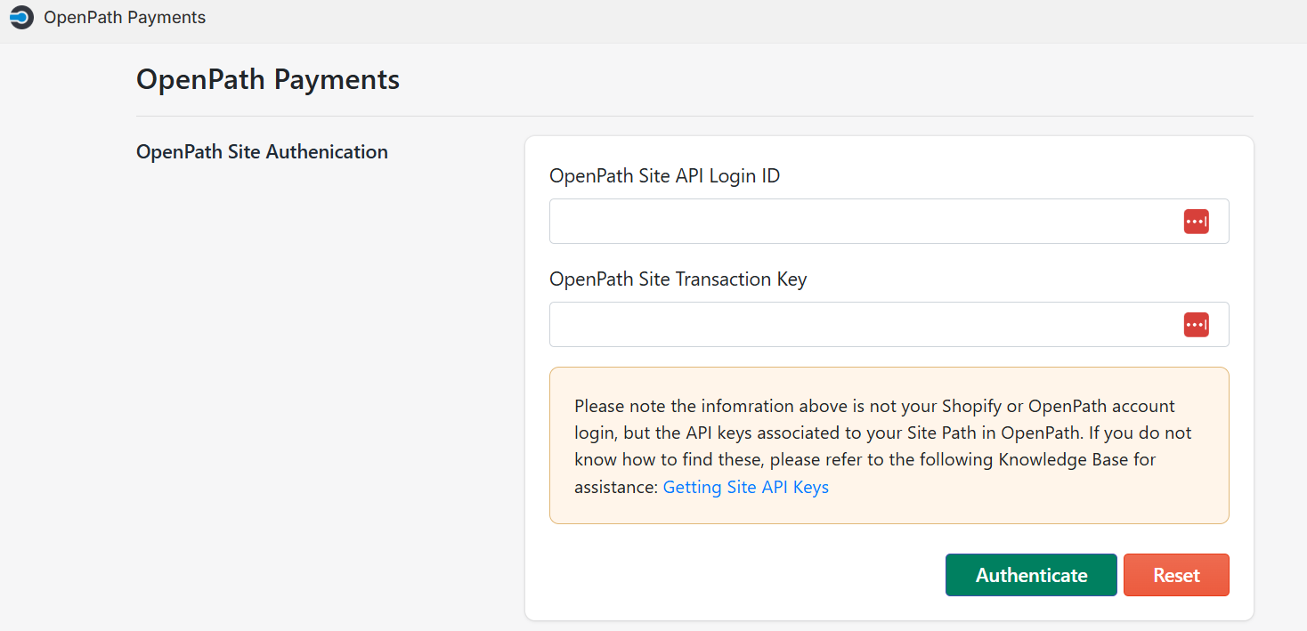
Task: Focus the OpenPath Site Transaction Key field
Action: pos(889,325)
